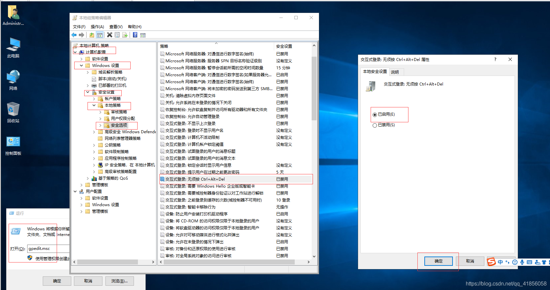Click the tree pane horizontal scrollbar thumb
Image resolution: width=550 pixels, height=290 pixels.
(x=108, y=262)
